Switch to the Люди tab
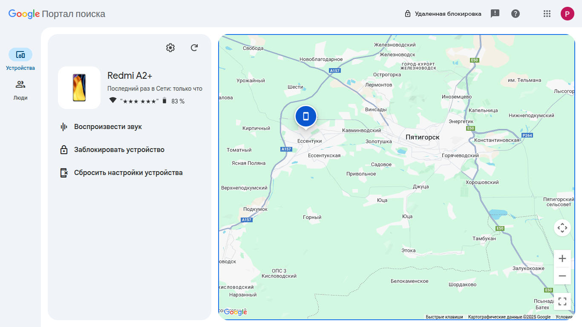 click(x=20, y=90)
